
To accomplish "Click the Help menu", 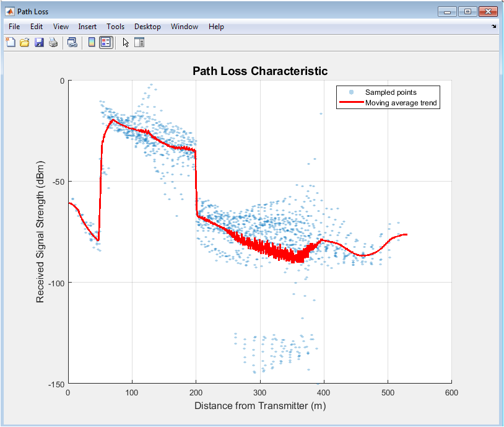I will 216,27.
